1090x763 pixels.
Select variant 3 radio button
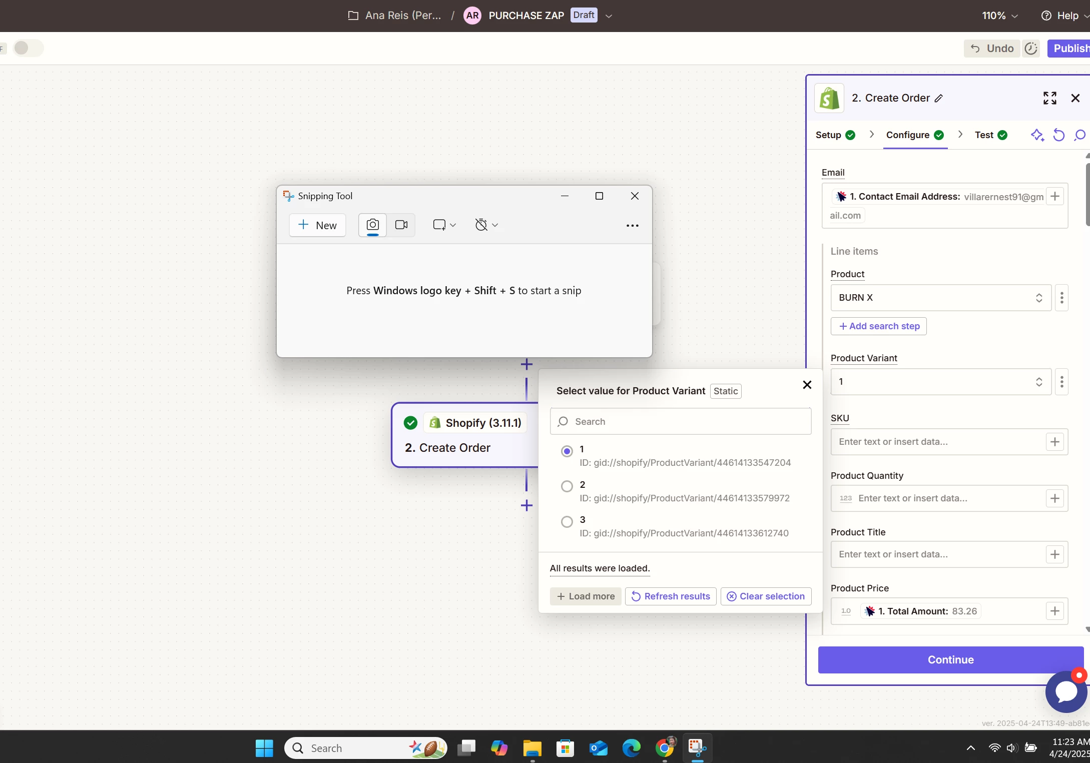(567, 522)
